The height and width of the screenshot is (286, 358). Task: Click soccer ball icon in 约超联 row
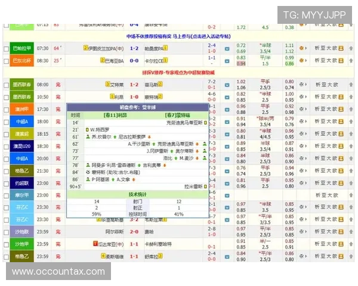[x=301, y=183]
